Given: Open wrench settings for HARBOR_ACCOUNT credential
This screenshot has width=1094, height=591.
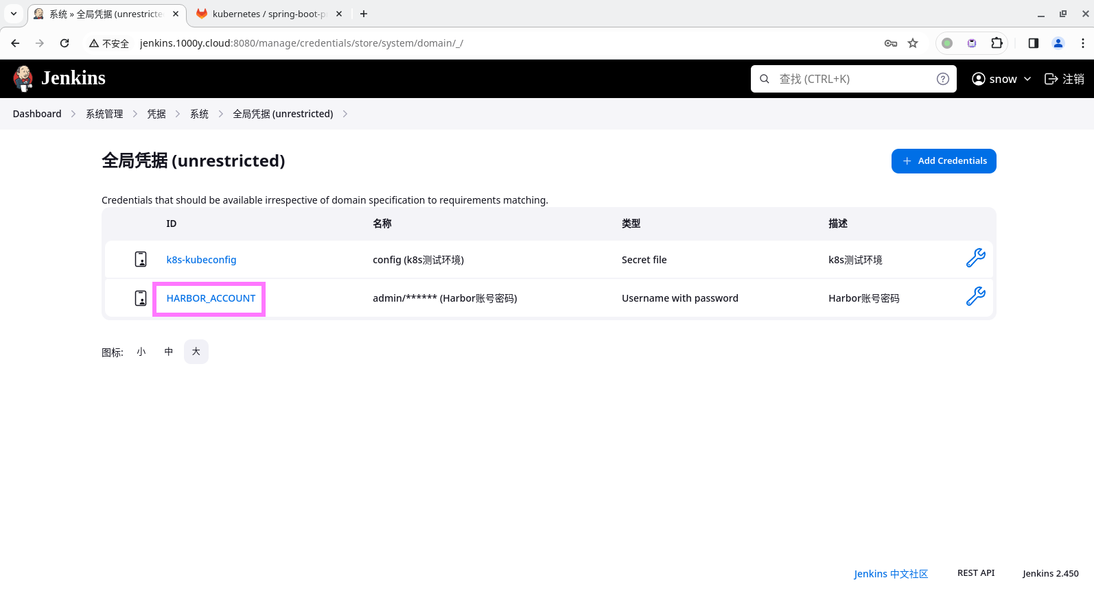Looking at the screenshot, I should tap(975, 297).
